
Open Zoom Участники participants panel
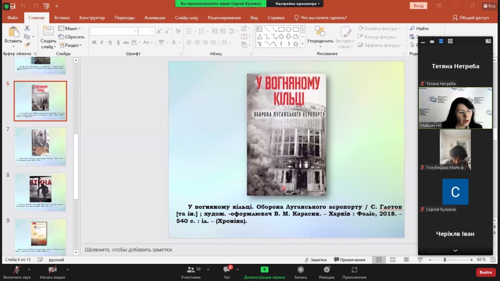click(x=191, y=272)
